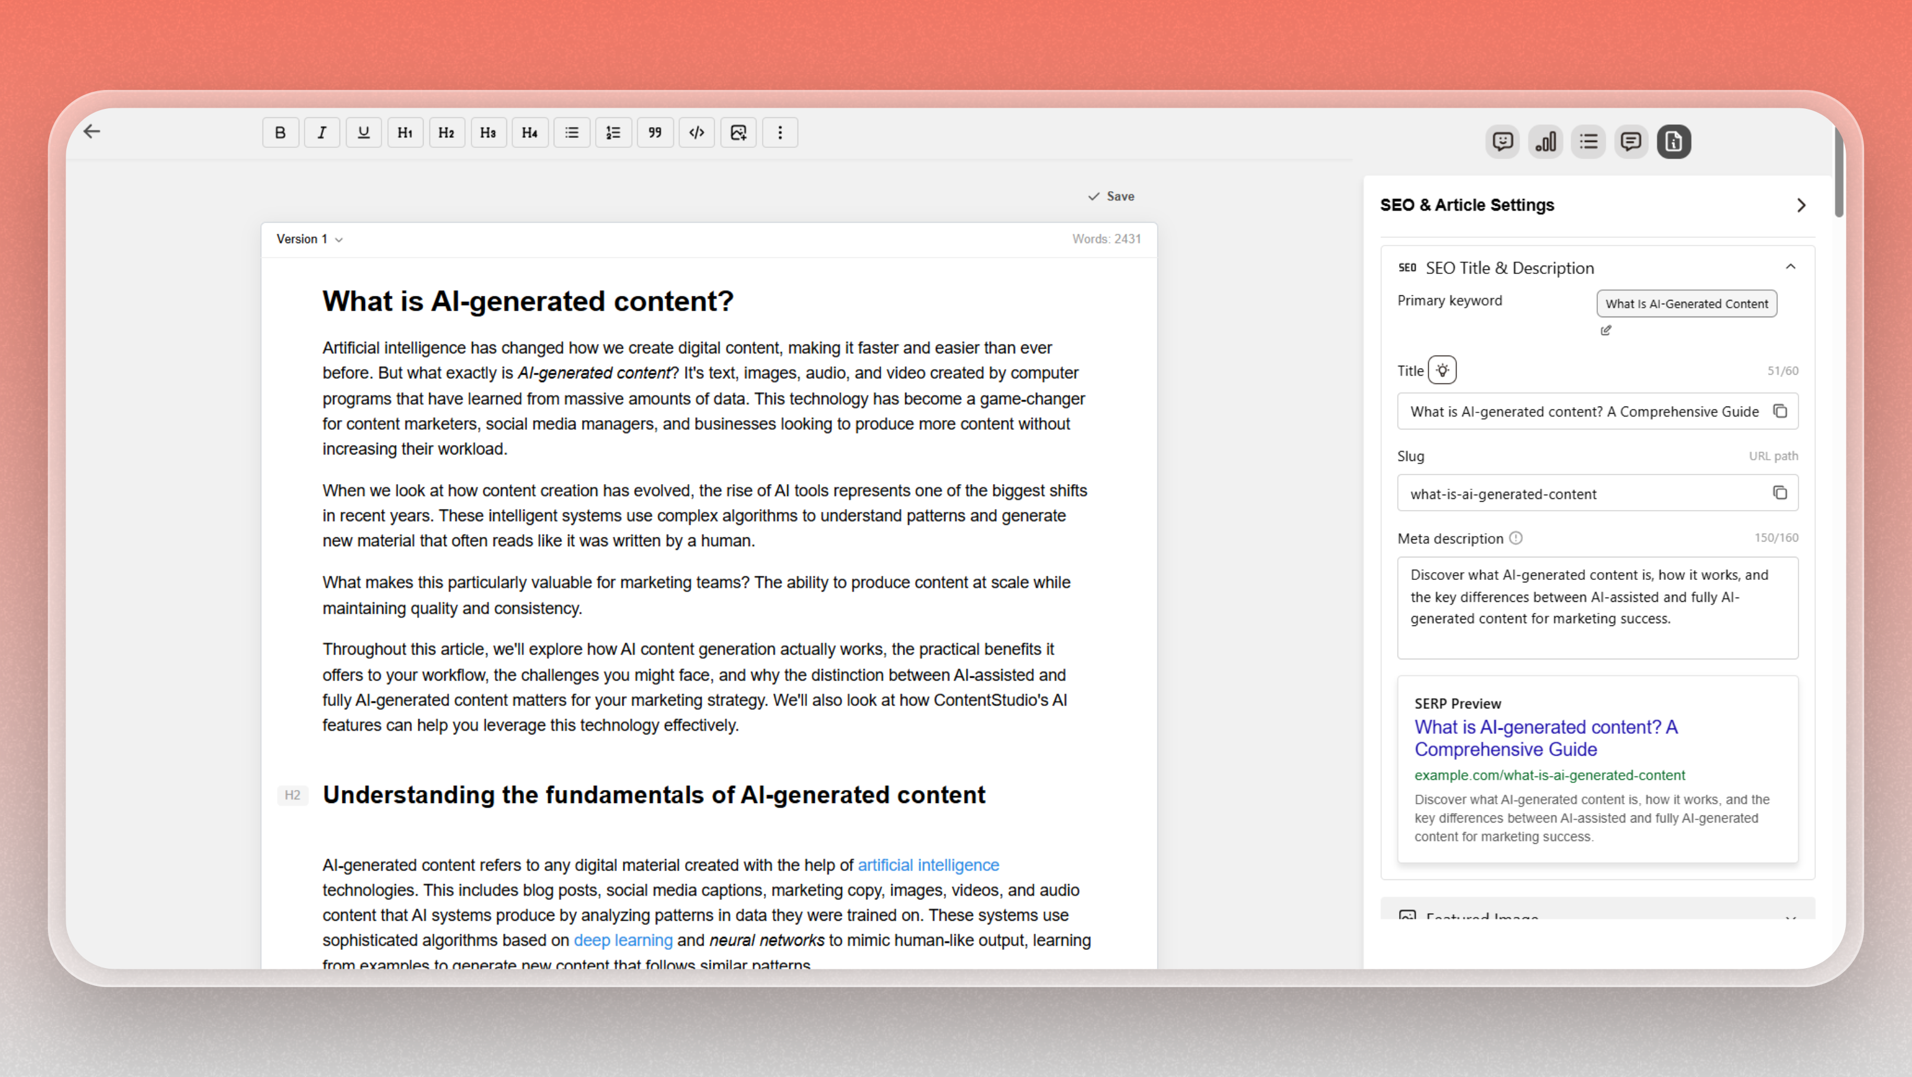Toggle italic formatting
Screen dimensions: 1912x1077
(x=321, y=133)
